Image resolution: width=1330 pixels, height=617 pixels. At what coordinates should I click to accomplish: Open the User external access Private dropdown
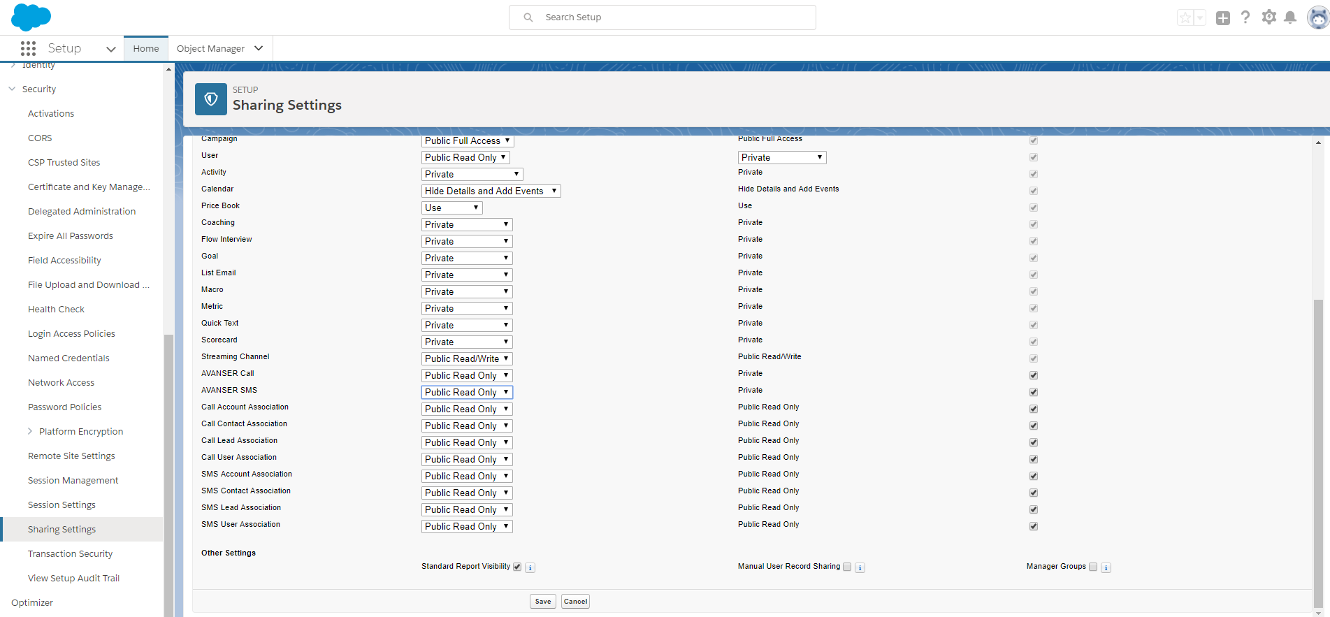click(x=782, y=157)
